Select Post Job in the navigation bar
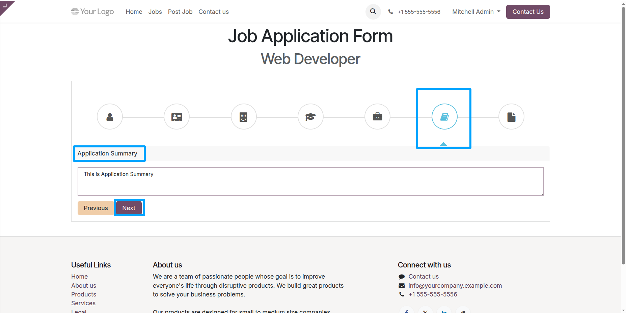This screenshot has width=626, height=313. point(180,11)
